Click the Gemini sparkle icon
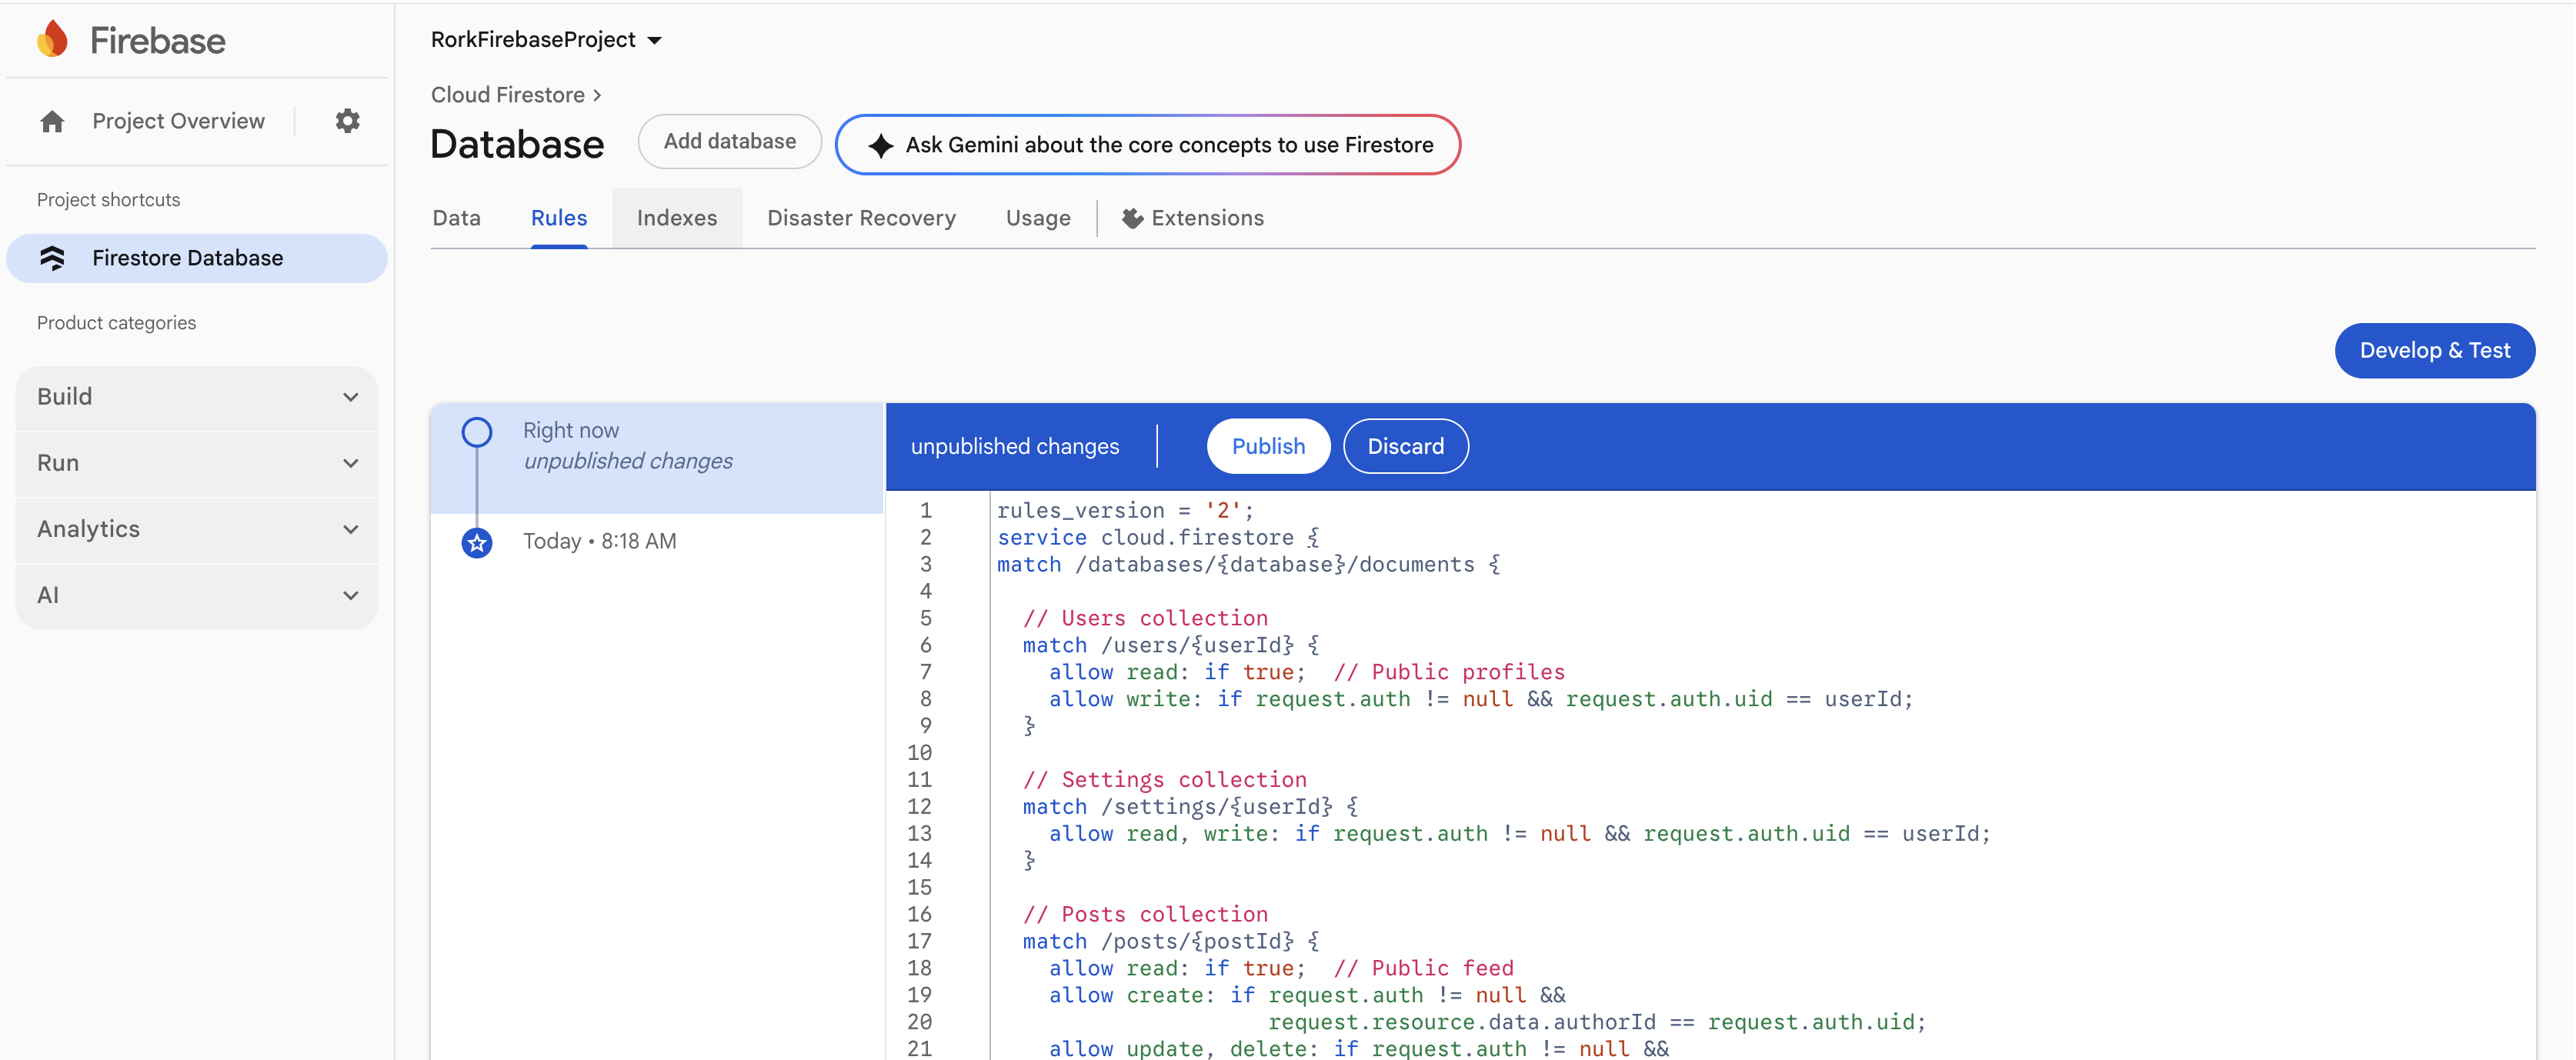This screenshot has width=2576, height=1060. click(880, 146)
